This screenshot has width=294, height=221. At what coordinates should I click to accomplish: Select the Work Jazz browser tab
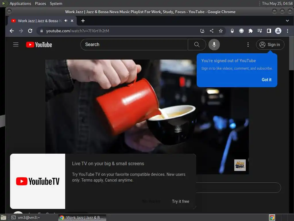42,21
